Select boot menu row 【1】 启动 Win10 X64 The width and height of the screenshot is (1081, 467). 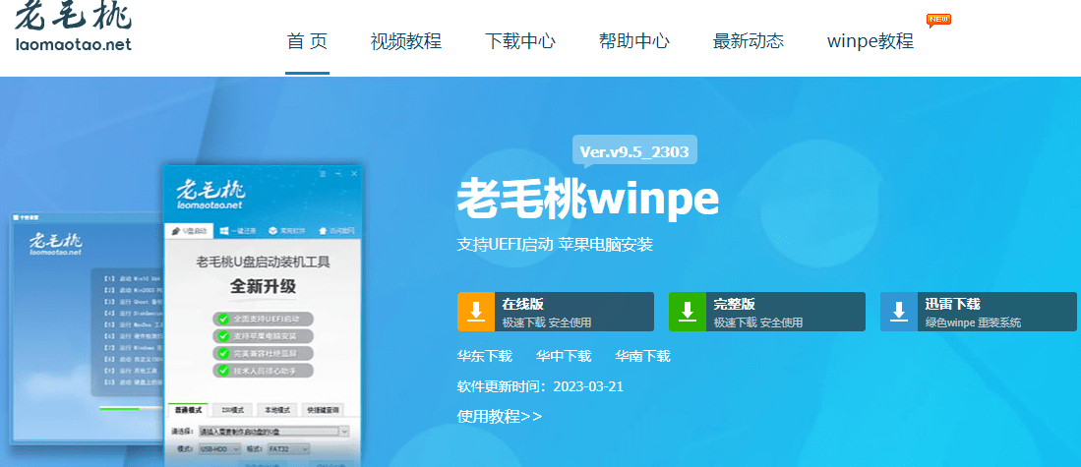pyautogui.click(x=133, y=279)
